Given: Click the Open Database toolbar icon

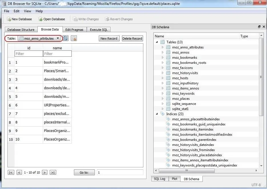Looking at the screenshot, I should click(x=41, y=19).
